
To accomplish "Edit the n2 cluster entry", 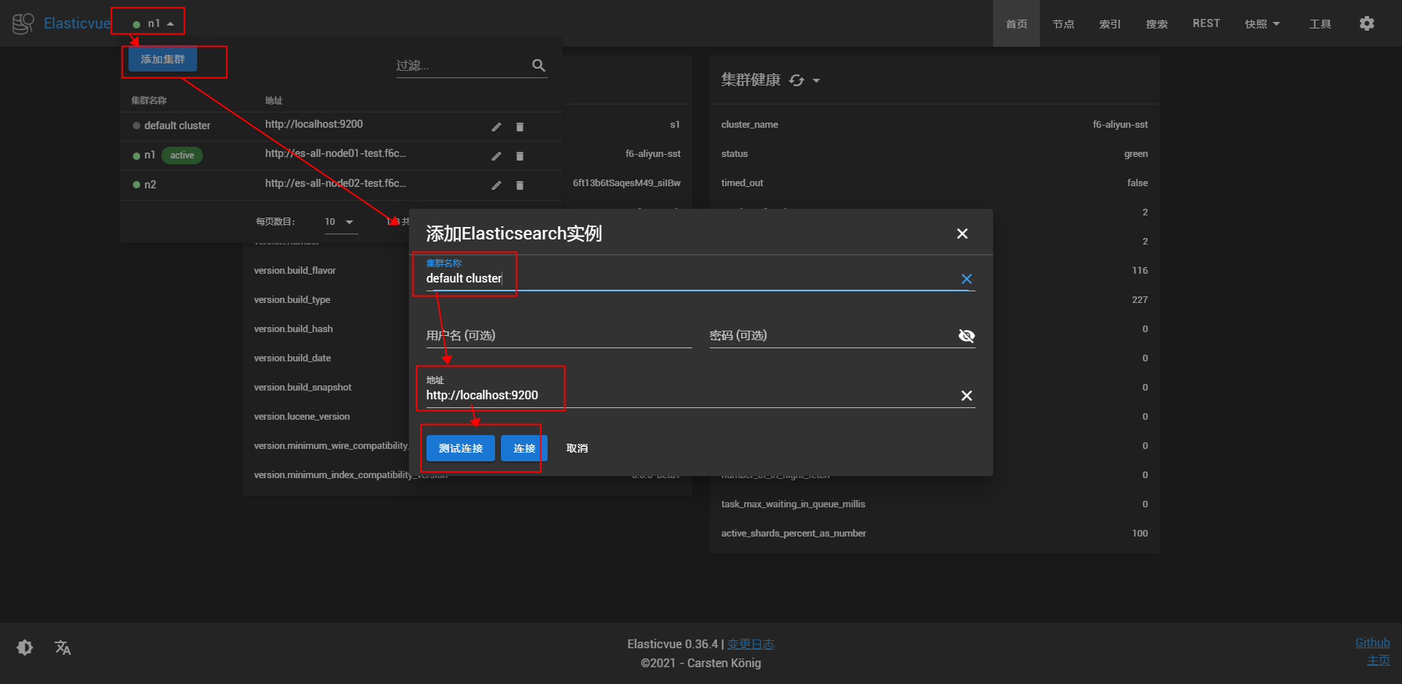I will click(x=497, y=185).
